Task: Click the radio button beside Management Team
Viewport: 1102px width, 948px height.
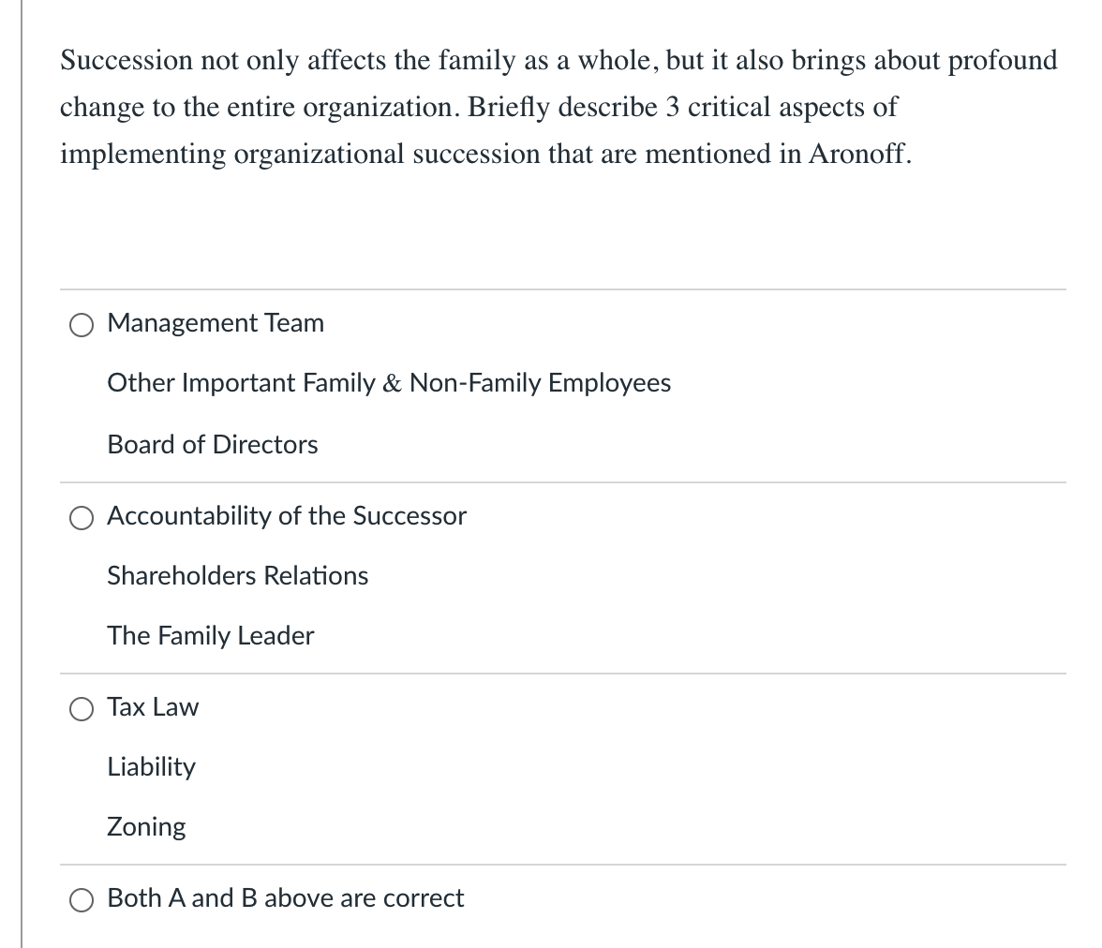Action: (82, 324)
